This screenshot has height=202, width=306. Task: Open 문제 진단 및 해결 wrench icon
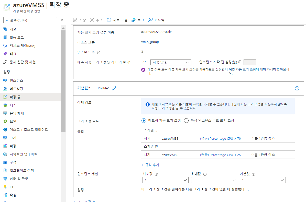coord(5,62)
